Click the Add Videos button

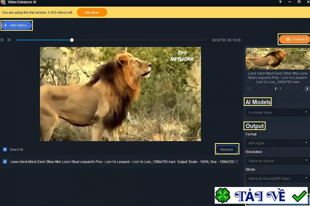pos(17,25)
